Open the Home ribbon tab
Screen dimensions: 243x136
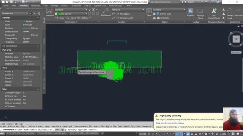click(5, 6)
